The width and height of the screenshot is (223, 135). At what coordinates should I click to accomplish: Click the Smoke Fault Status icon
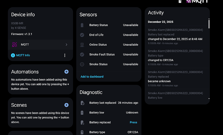[82, 55]
